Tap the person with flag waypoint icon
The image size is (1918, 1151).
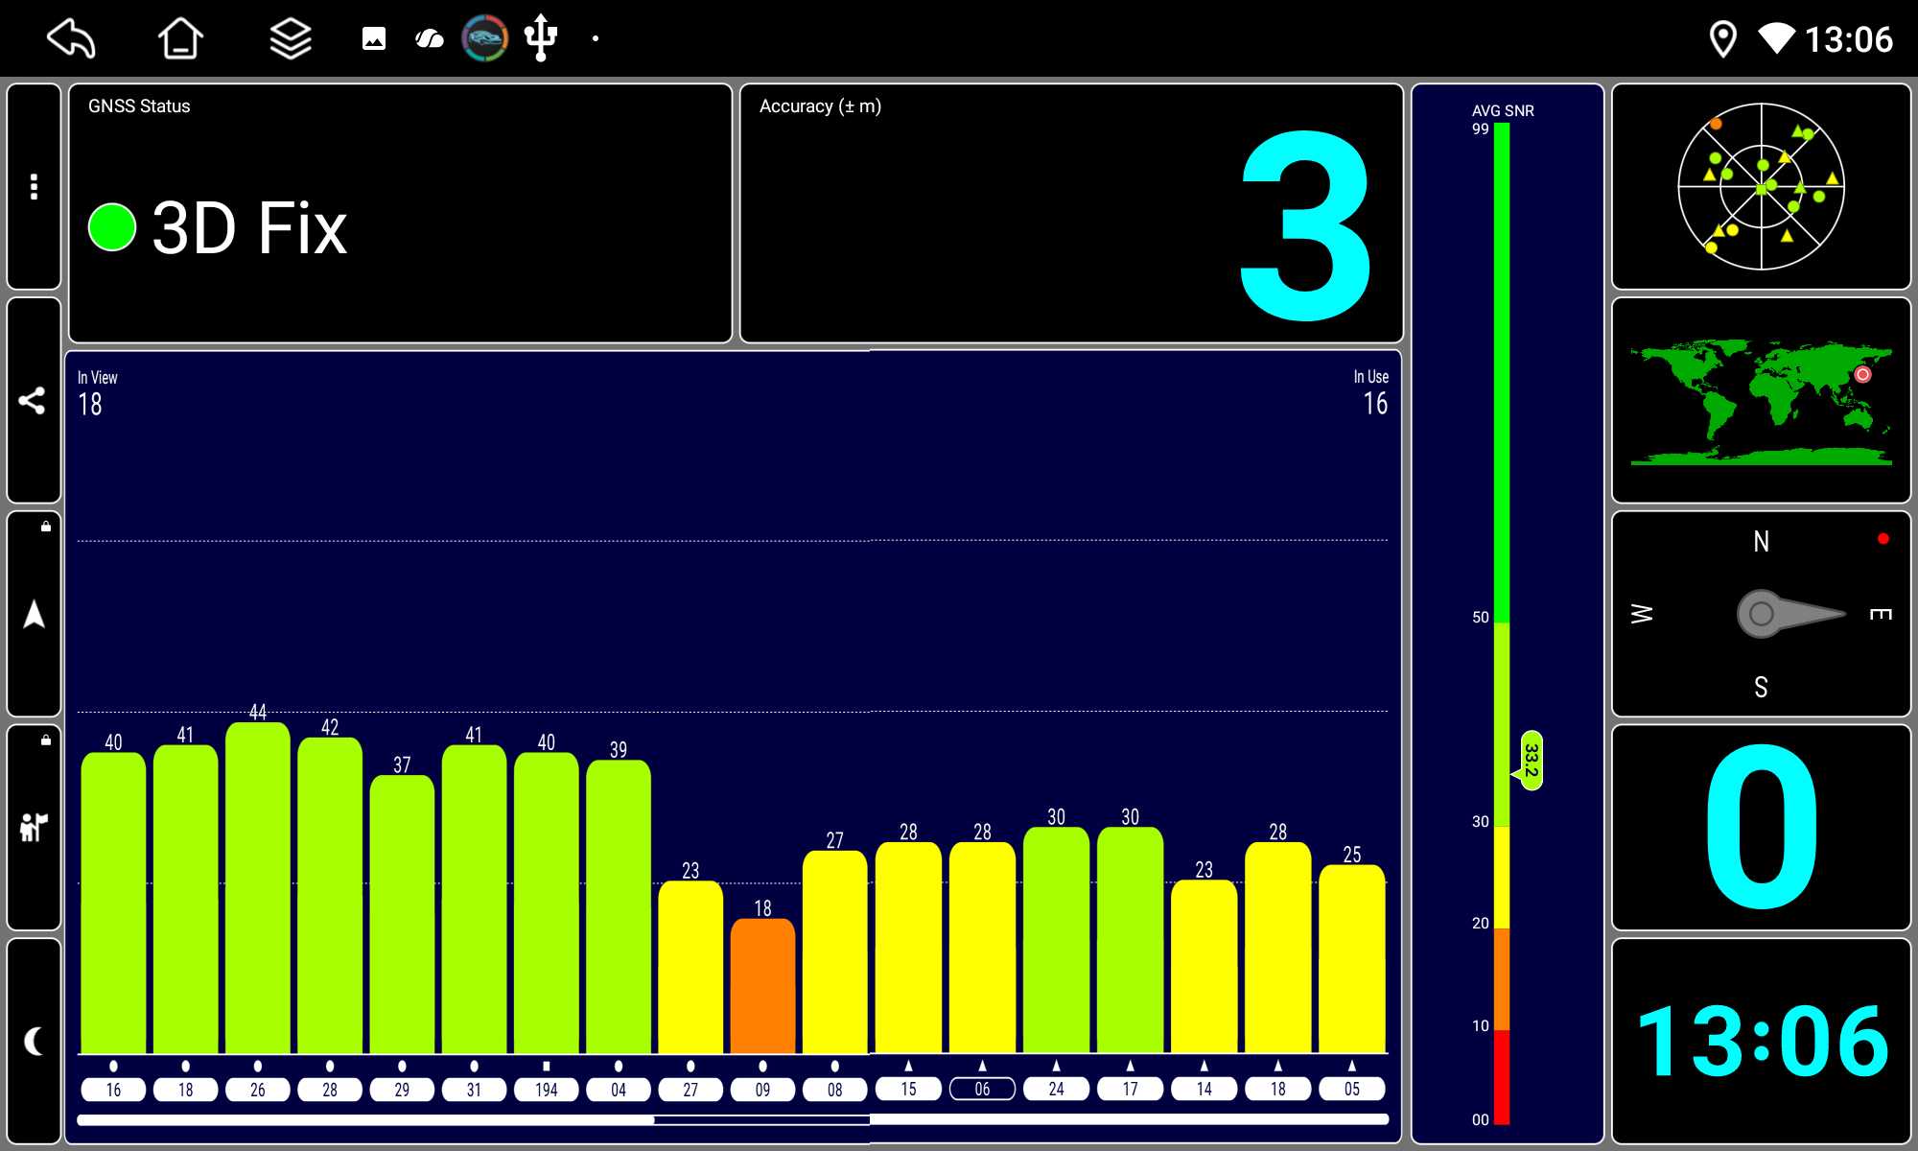click(35, 827)
